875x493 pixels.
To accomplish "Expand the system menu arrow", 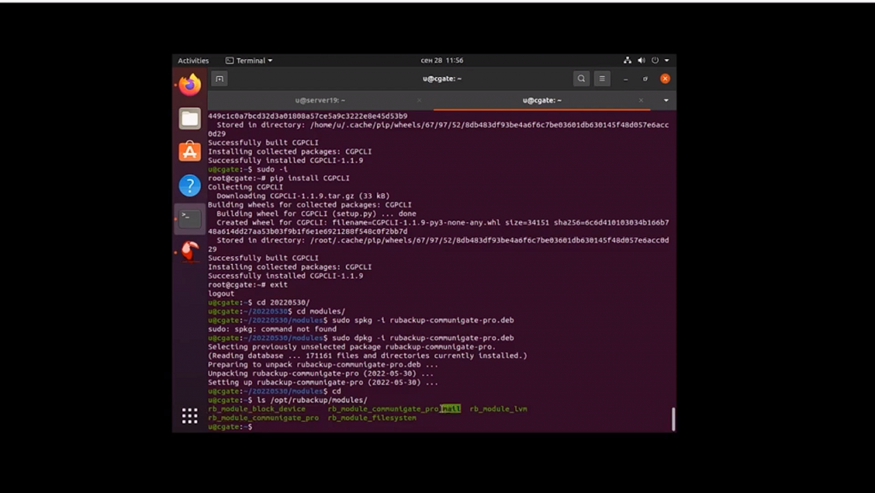I will coord(667,60).
